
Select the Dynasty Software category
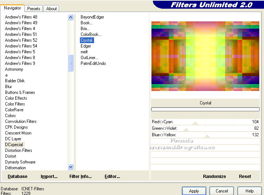point(20,162)
